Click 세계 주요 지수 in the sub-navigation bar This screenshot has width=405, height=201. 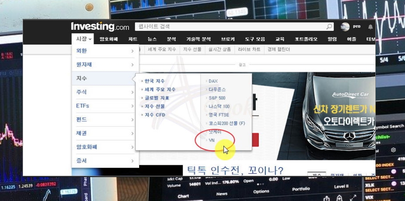(x=162, y=49)
